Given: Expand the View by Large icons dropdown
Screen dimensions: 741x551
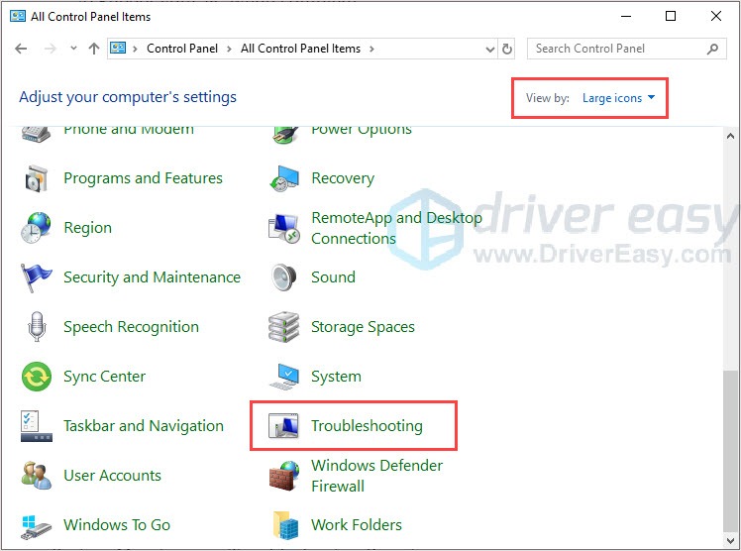Looking at the screenshot, I should (x=619, y=98).
